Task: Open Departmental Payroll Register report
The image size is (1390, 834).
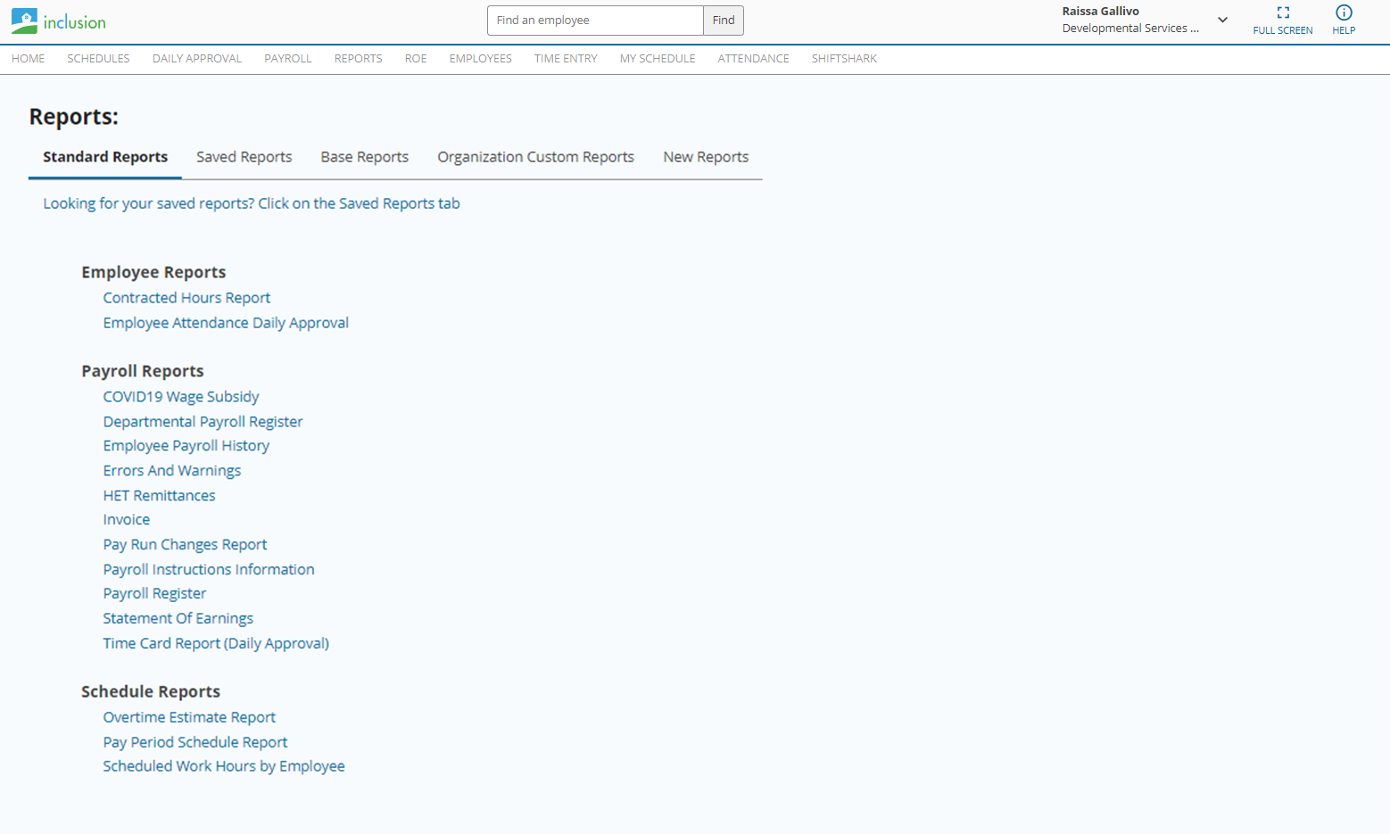Action: [x=203, y=422]
